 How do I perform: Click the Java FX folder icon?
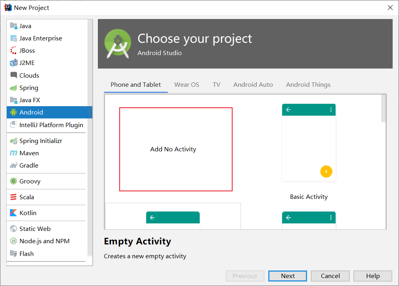(13, 100)
